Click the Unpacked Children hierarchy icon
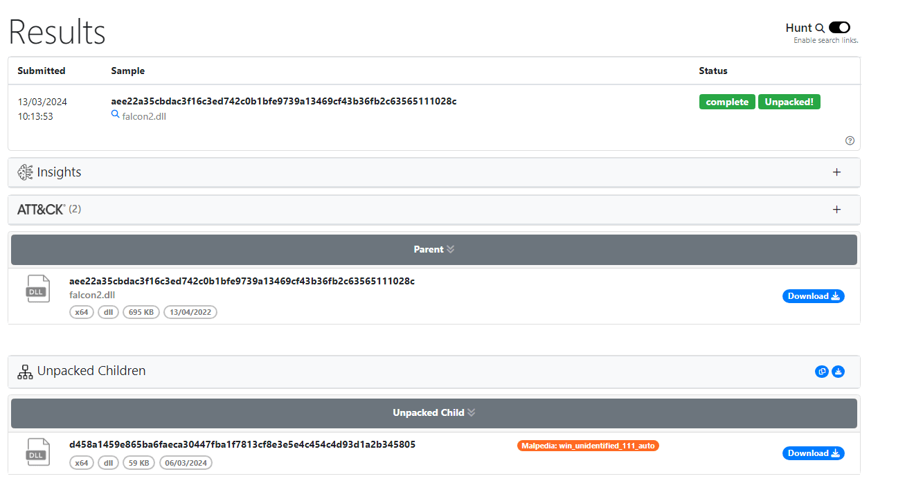This screenshot has width=914, height=492. pyautogui.click(x=25, y=372)
